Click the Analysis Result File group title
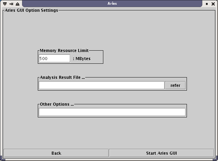The height and width of the screenshot is (161, 218). tap(62, 77)
